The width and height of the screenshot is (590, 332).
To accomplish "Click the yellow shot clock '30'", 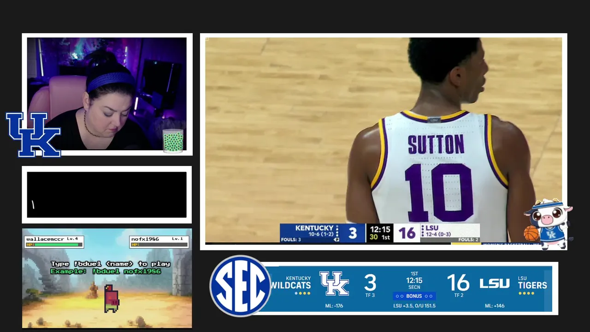I will tap(373, 237).
